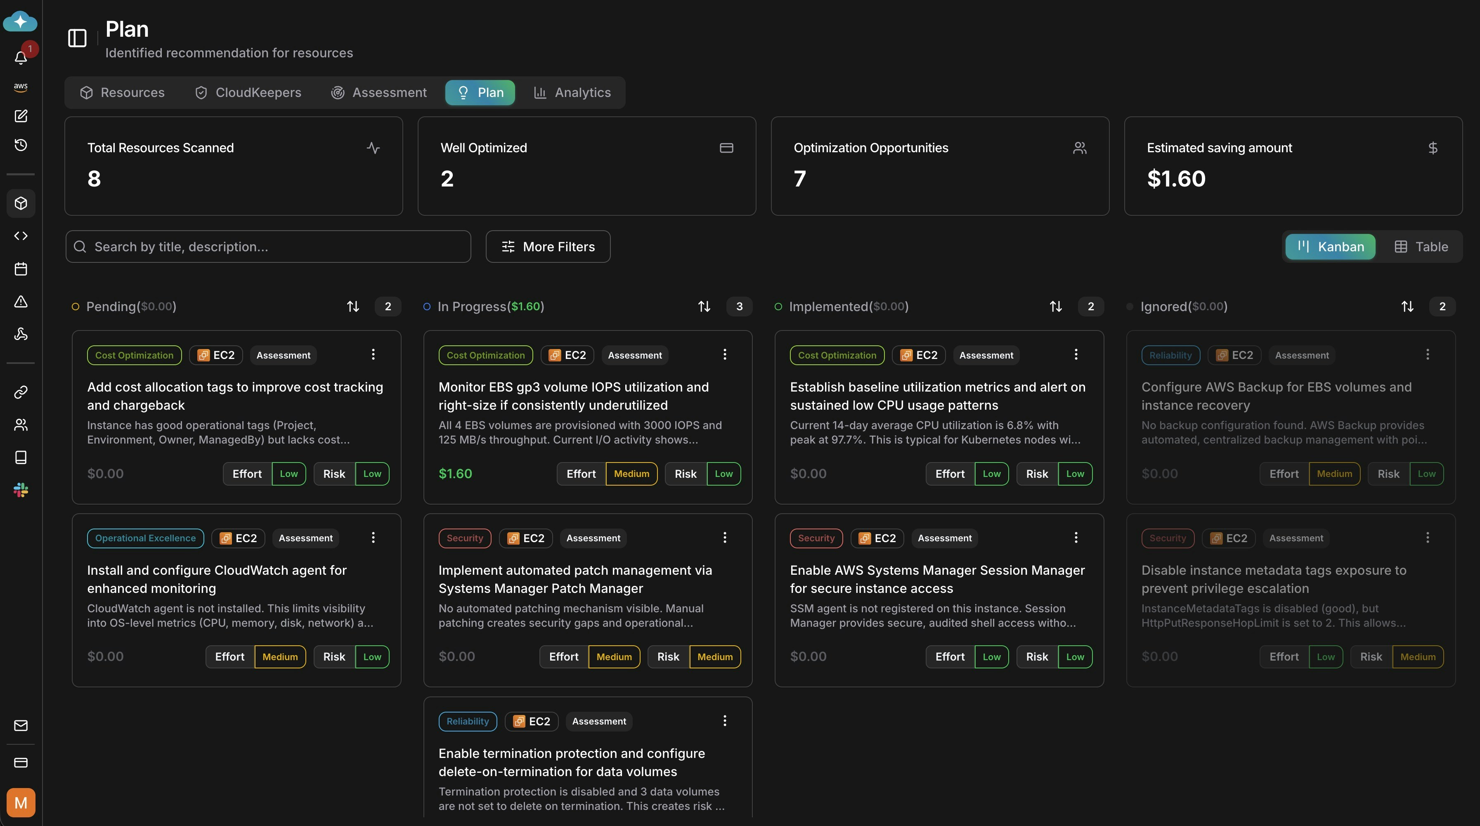Select the code editor icon in the sidebar
Image resolution: width=1480 pixels, height=826 pixels.
click(x=21, y=236)
